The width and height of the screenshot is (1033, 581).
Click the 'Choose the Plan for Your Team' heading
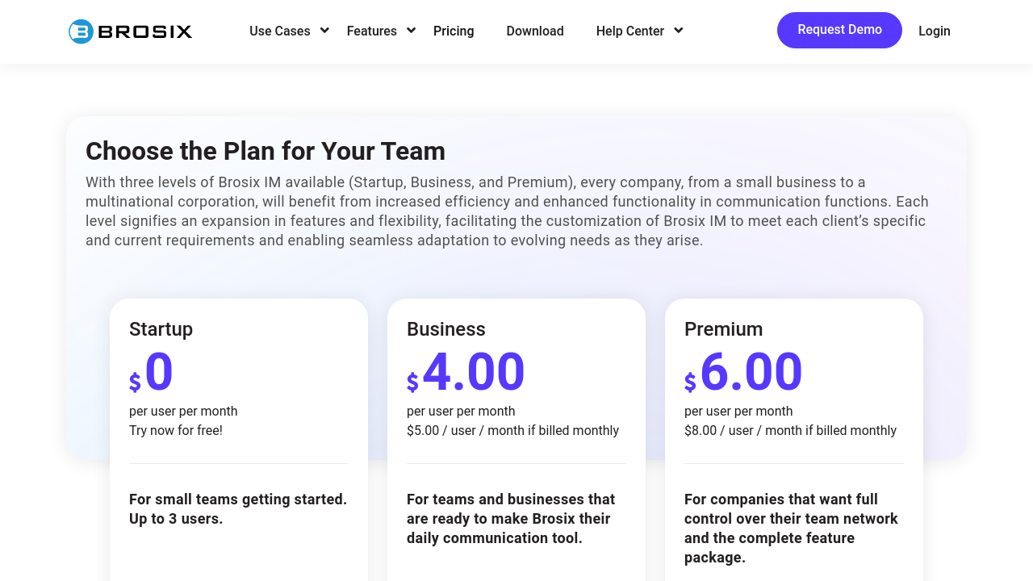pos(266,151)
